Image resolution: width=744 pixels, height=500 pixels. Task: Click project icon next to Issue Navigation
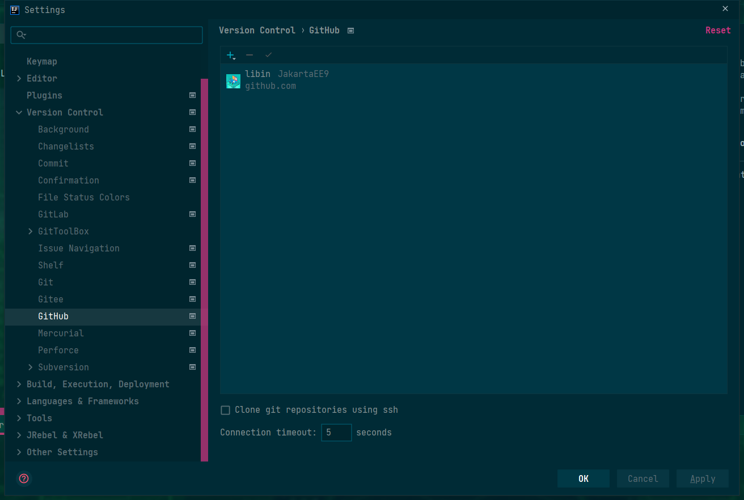[x=192, y=248]
